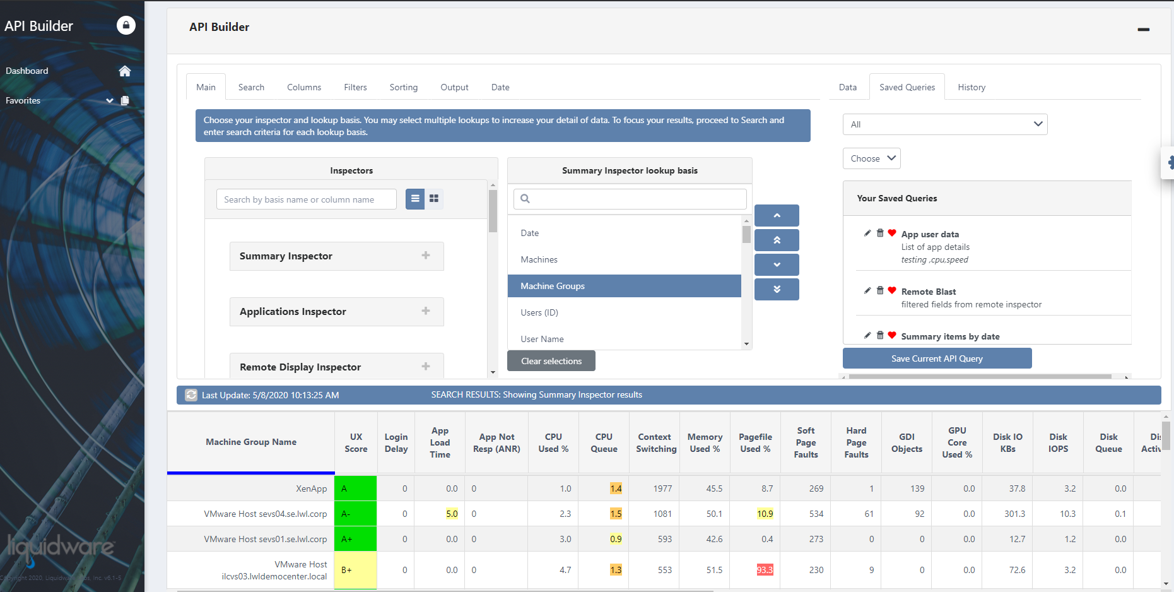Click the B+ UX score cell

(x=356, y=570)
